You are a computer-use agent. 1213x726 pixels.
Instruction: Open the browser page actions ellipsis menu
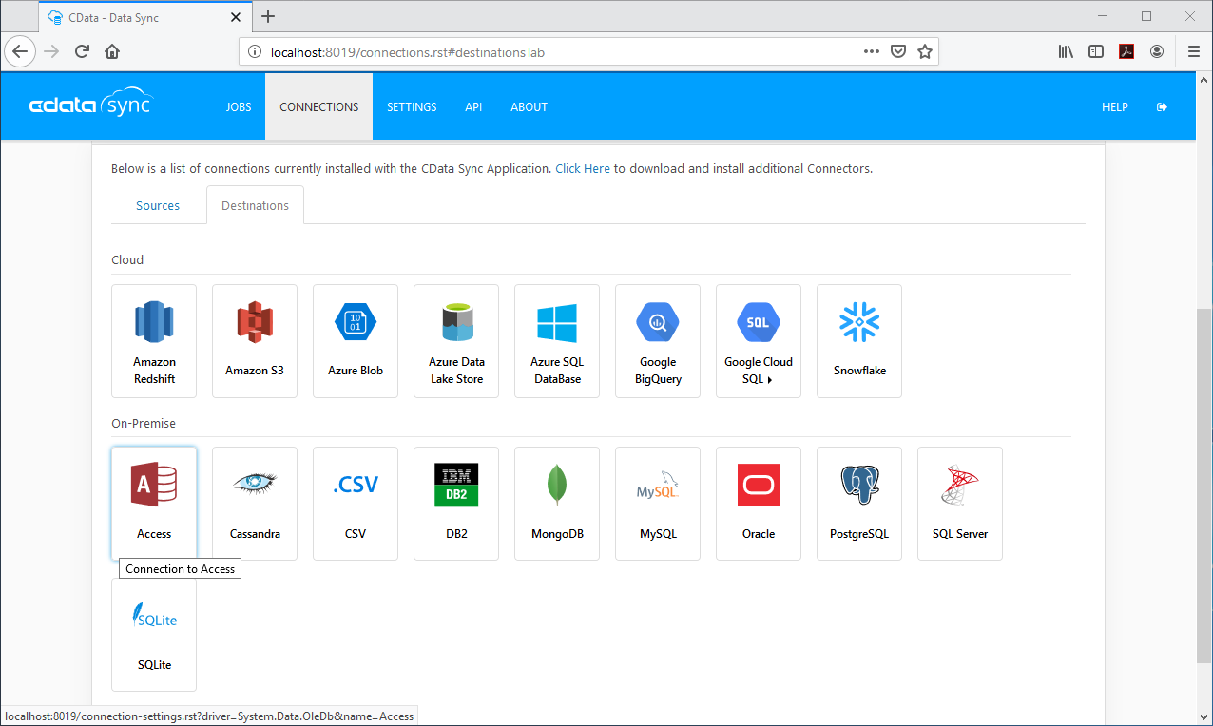pos(871,51)
